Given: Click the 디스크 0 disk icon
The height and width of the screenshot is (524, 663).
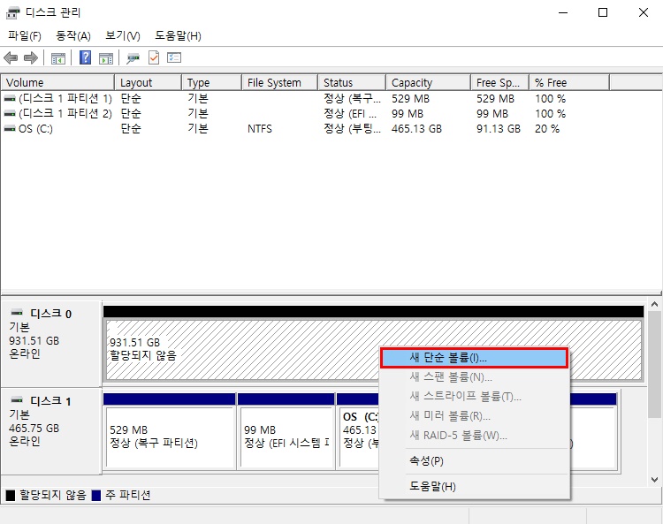Looking at the screenshot, I should click(x=17, y=313).
